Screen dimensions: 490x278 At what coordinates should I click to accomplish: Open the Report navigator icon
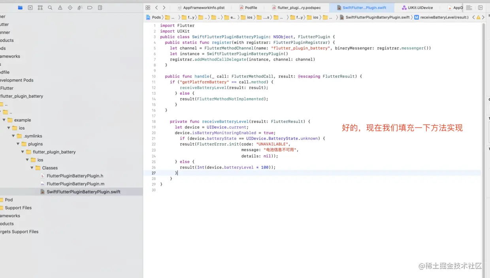tap(100, 8)
